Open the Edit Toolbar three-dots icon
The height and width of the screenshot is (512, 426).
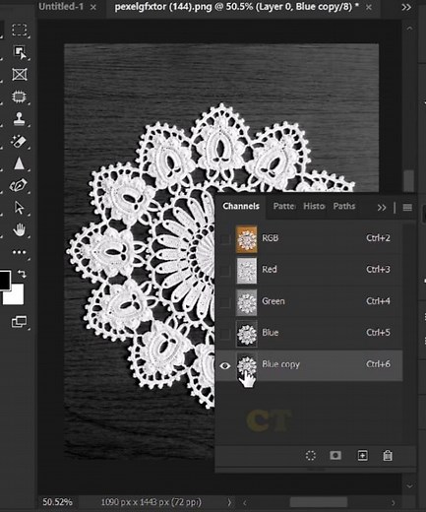[19, 252]
